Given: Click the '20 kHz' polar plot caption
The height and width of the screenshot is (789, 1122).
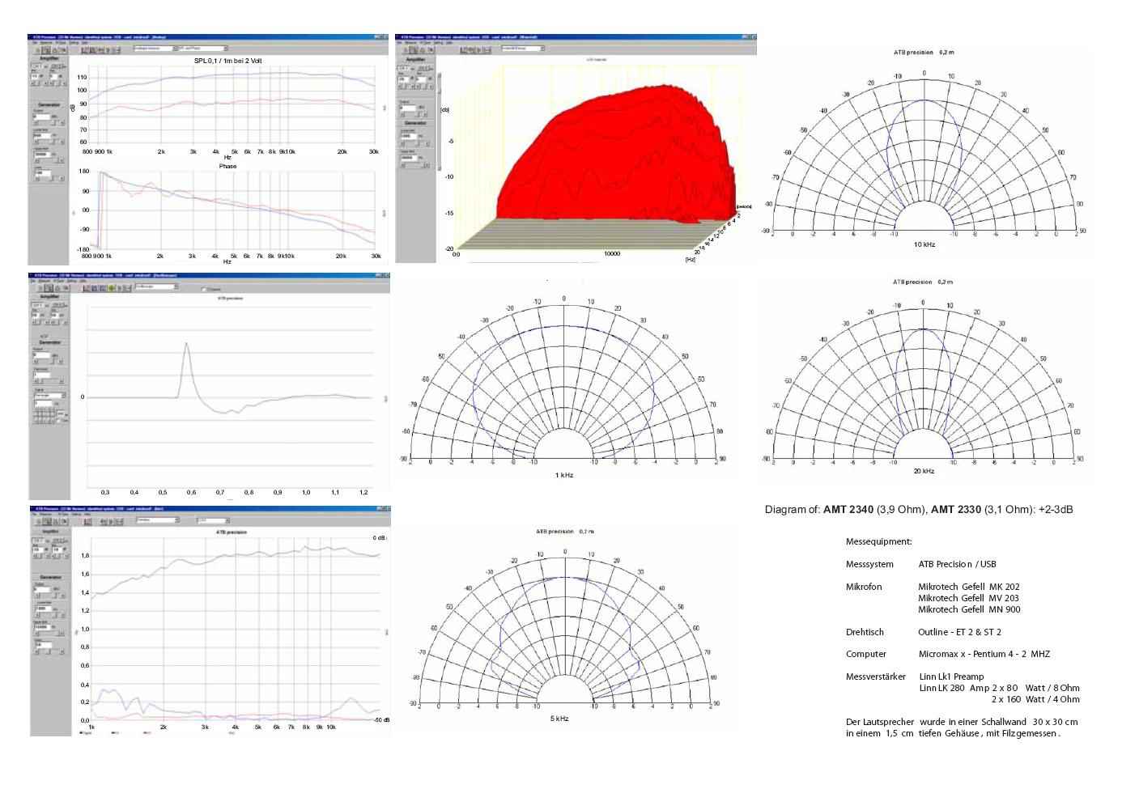Looking at the screenshot, I should (x=924, y=471).
